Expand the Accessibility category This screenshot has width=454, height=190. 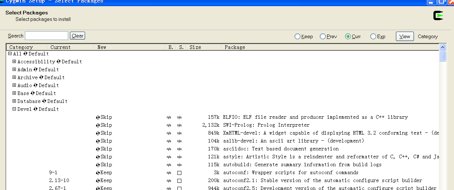(14, 62)
